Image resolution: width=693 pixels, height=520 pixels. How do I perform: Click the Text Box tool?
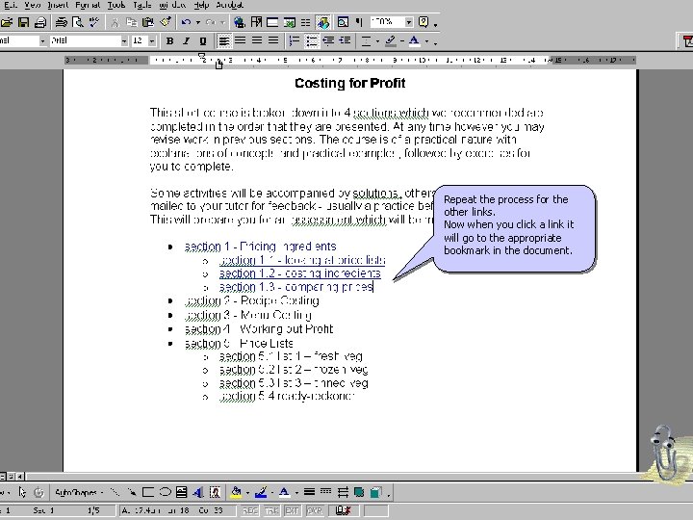pyautogui.click(x=181, y=492)
